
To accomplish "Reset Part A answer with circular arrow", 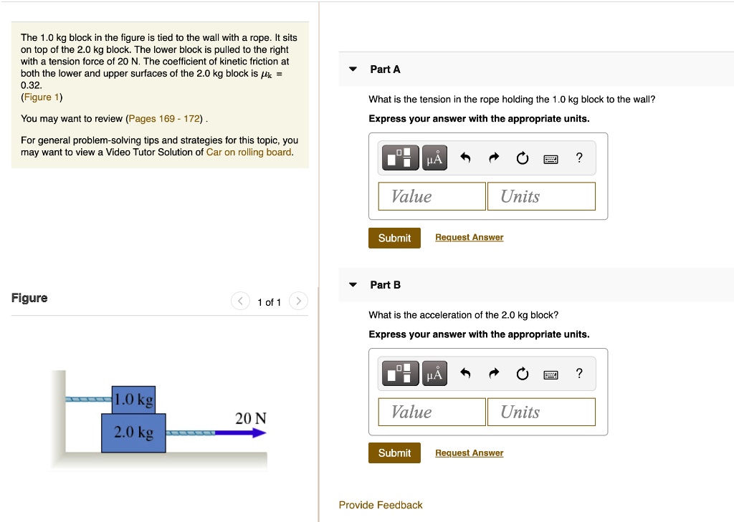I will pyautogui.click(x=523, y=158).
